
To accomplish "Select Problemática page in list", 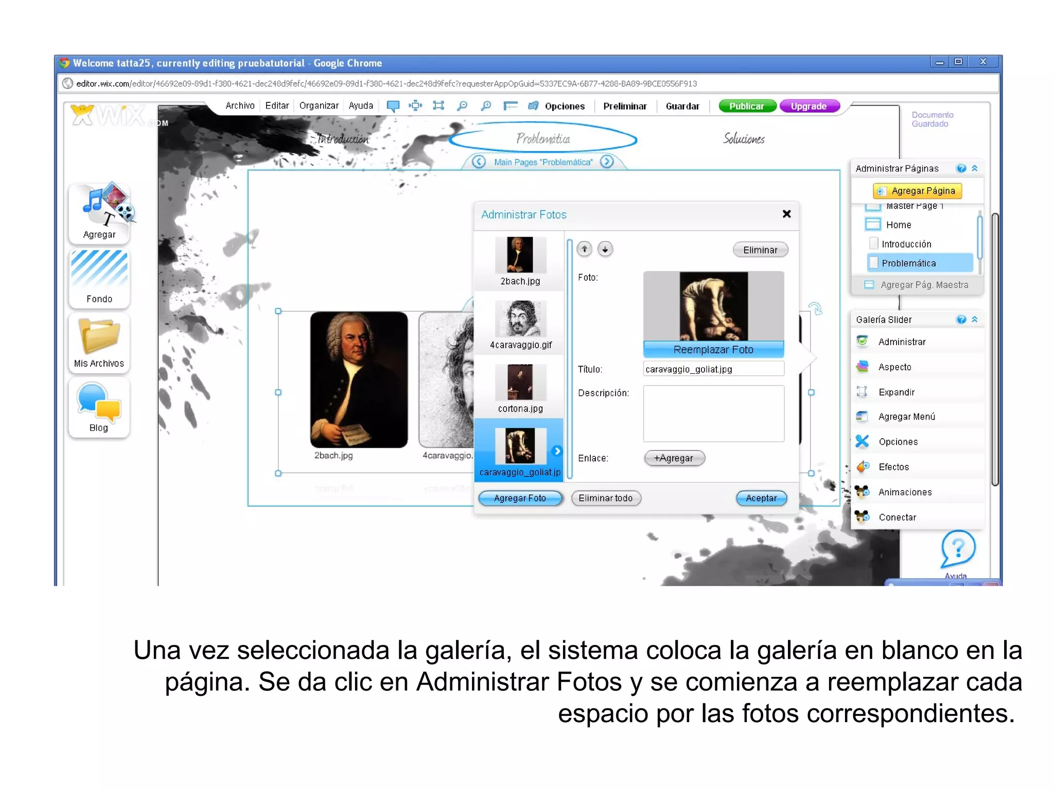I will 920,263.
